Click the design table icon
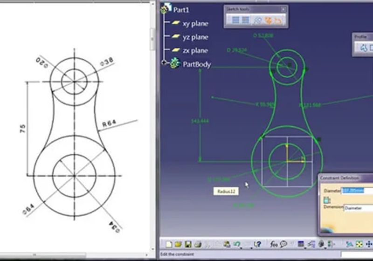 coord(301,244)
